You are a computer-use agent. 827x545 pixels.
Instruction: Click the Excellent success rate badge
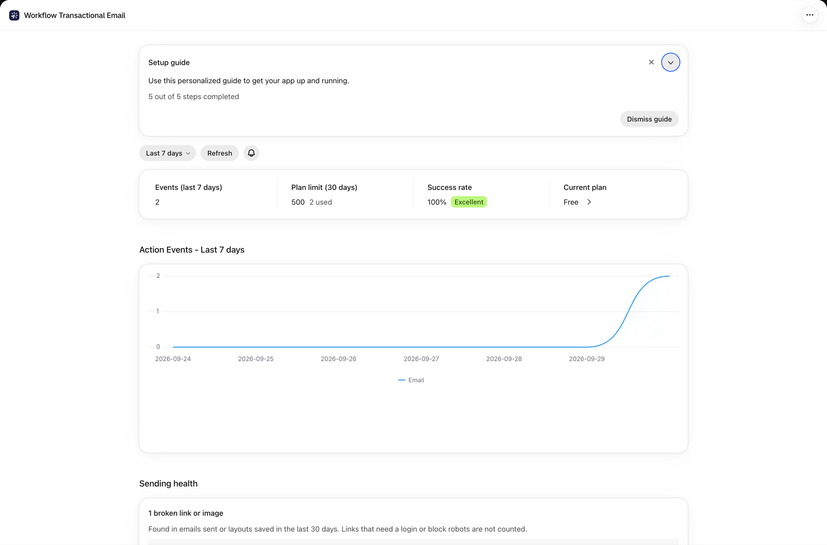469,202
